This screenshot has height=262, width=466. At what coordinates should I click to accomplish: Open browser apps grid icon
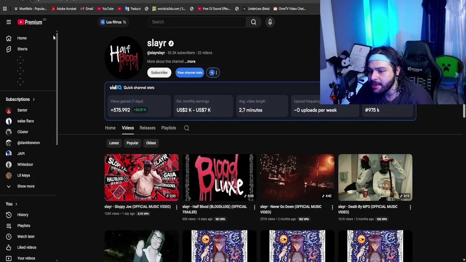click(5, 9)
